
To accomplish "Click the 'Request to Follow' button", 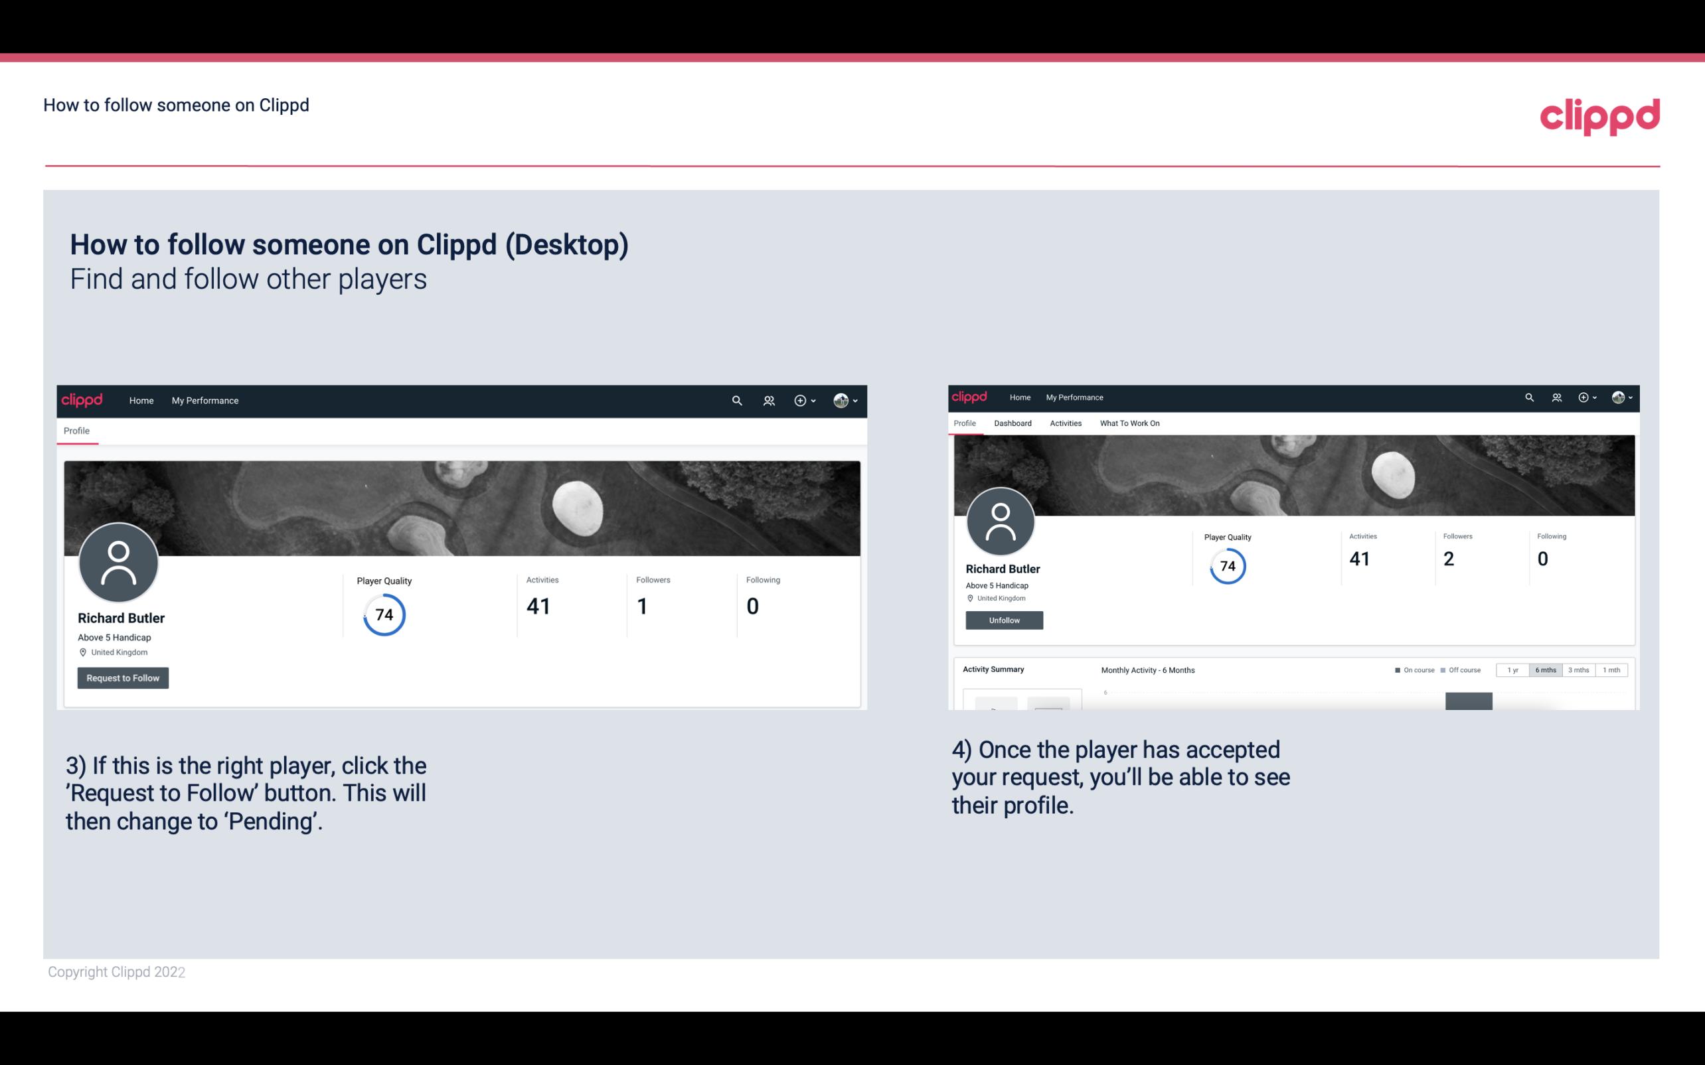I will [x=123, y=677].
